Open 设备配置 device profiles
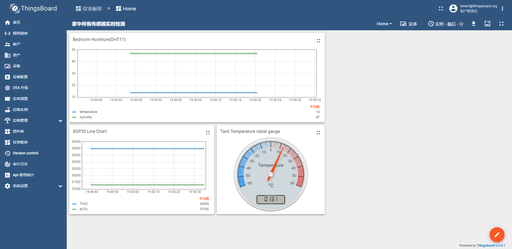 point(33,77)
